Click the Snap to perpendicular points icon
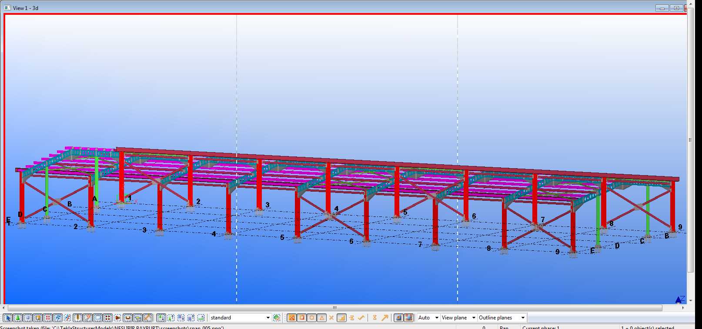The image size is (702, 329). point(341,318)
